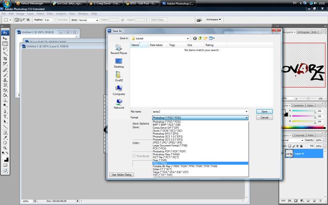This screenshot has width=328, height=205.
Task: Switch foreground and background colors
Action: coord(7,153)
